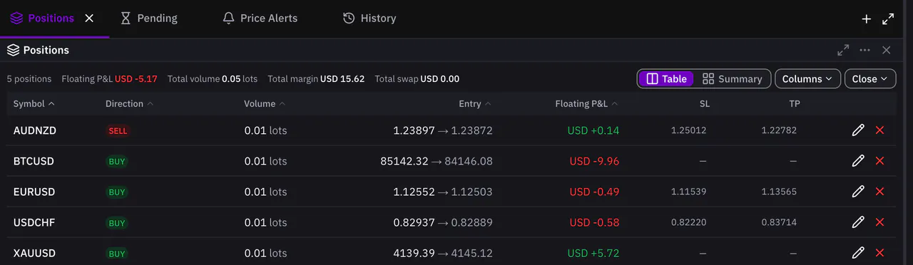The image size is (913, 265).
Task: Click the USD +5.72 floating P&L
Action: point(593,253)
